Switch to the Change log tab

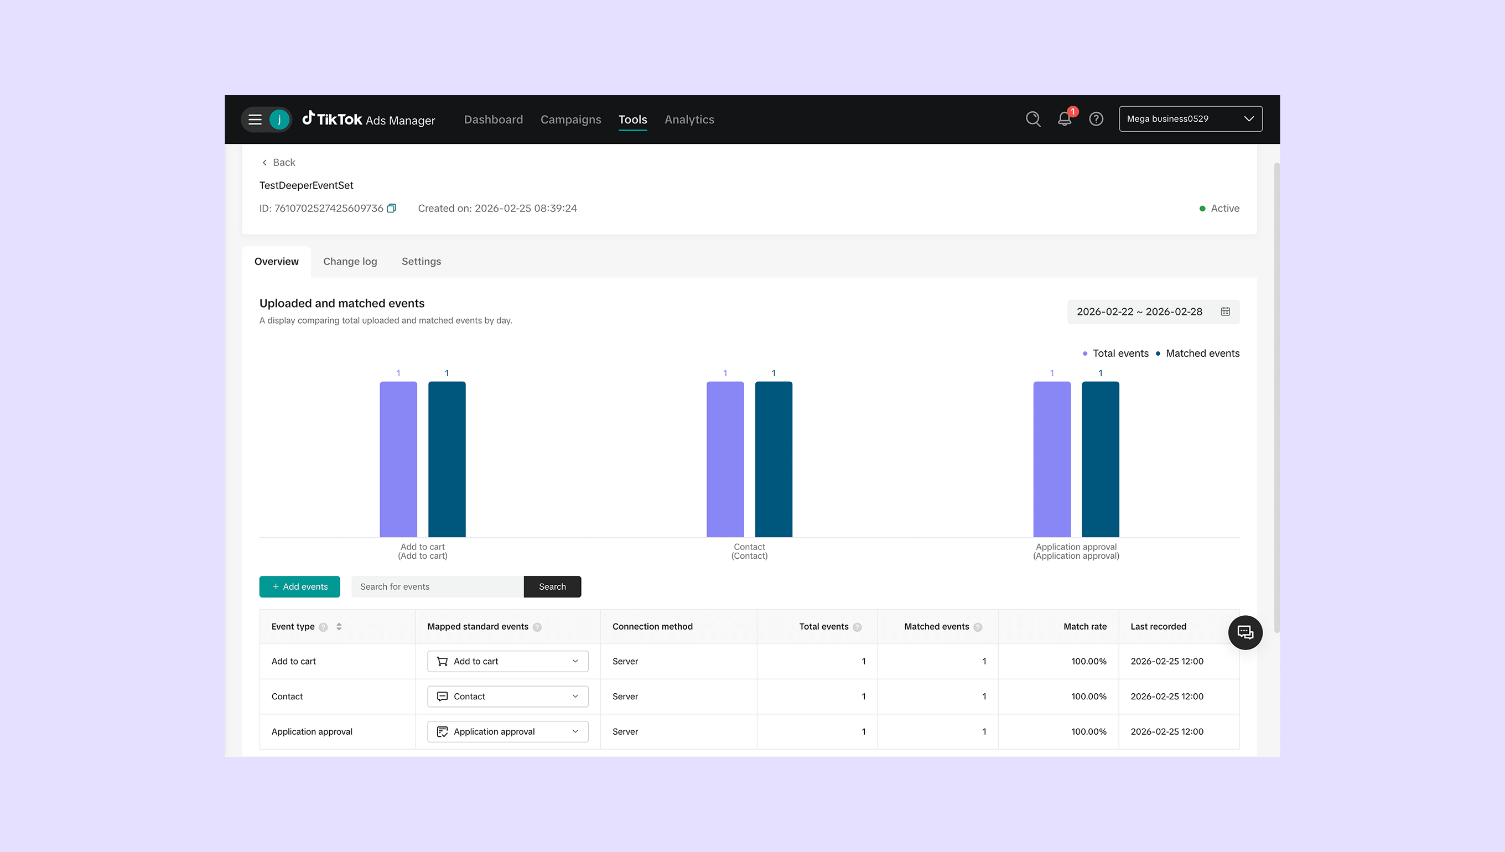[350, 262]
